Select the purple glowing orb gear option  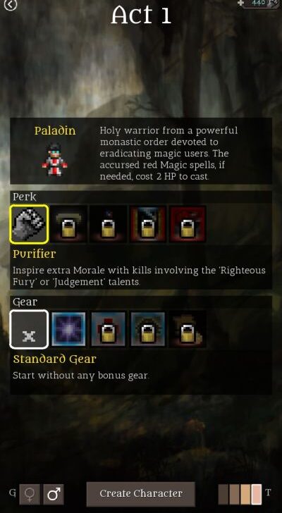(x=68, y=330)
